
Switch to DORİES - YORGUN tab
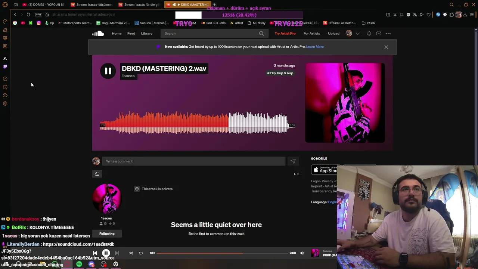click(x=43, y=4)
